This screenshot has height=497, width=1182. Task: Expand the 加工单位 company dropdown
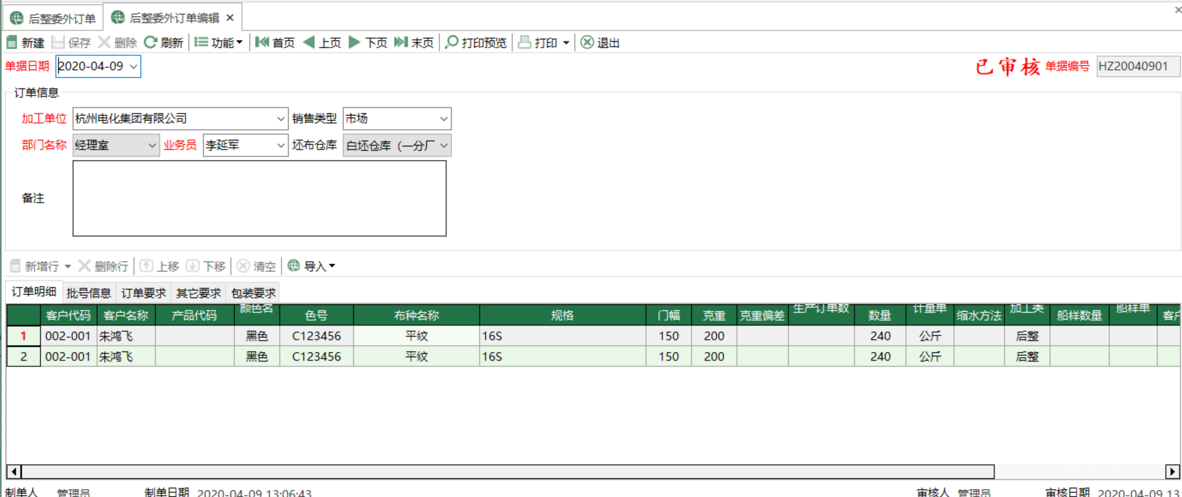[x=281, y=119]
